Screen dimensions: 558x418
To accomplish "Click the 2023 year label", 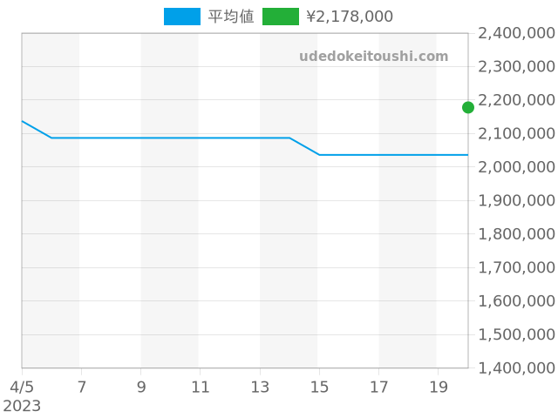I will click(22, 406).
